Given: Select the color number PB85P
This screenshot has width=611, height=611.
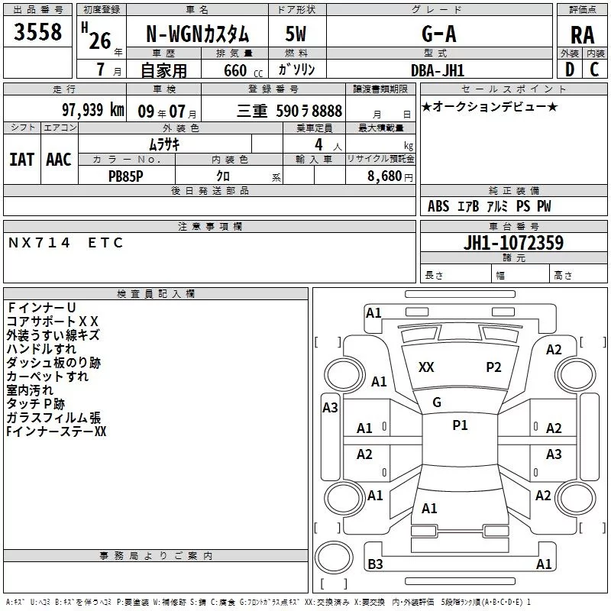Looking at the screenshot, I should click(125, 176).
